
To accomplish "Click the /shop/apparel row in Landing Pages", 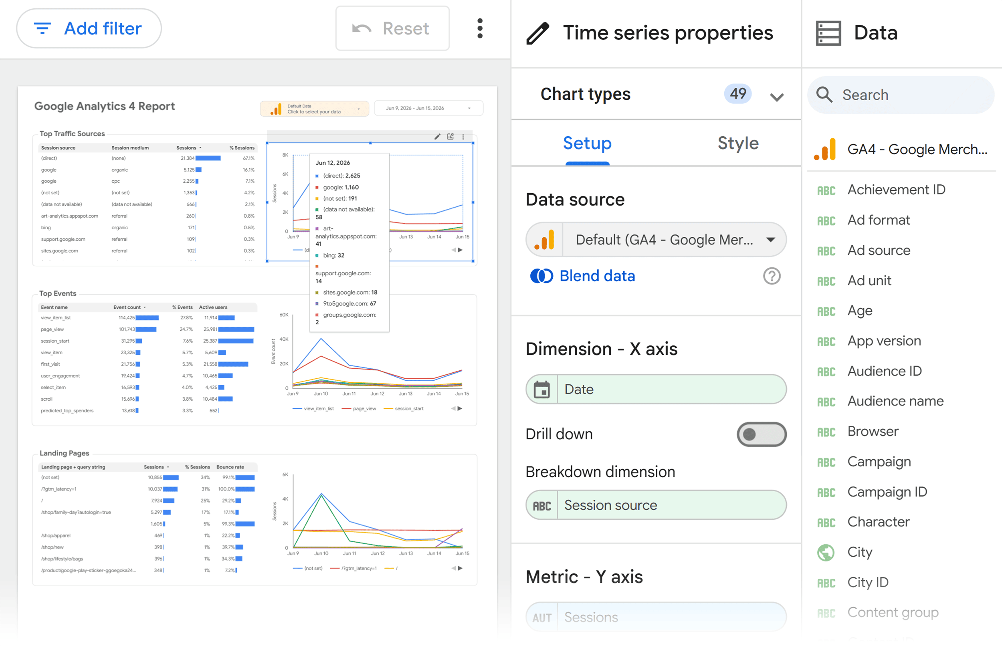I will (x=148, y=535).
